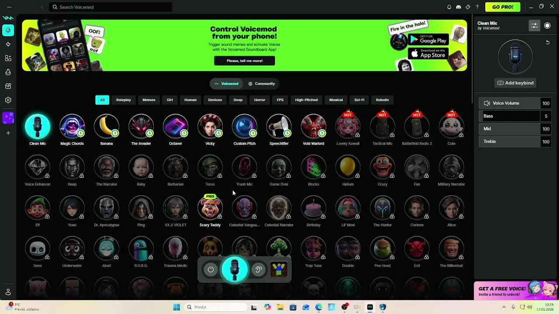
Task: Choose the Fan voice
Action: pos(417,167)
